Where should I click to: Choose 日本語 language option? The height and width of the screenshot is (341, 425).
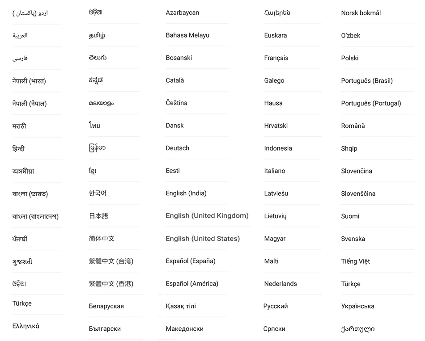tap(99, 216)
